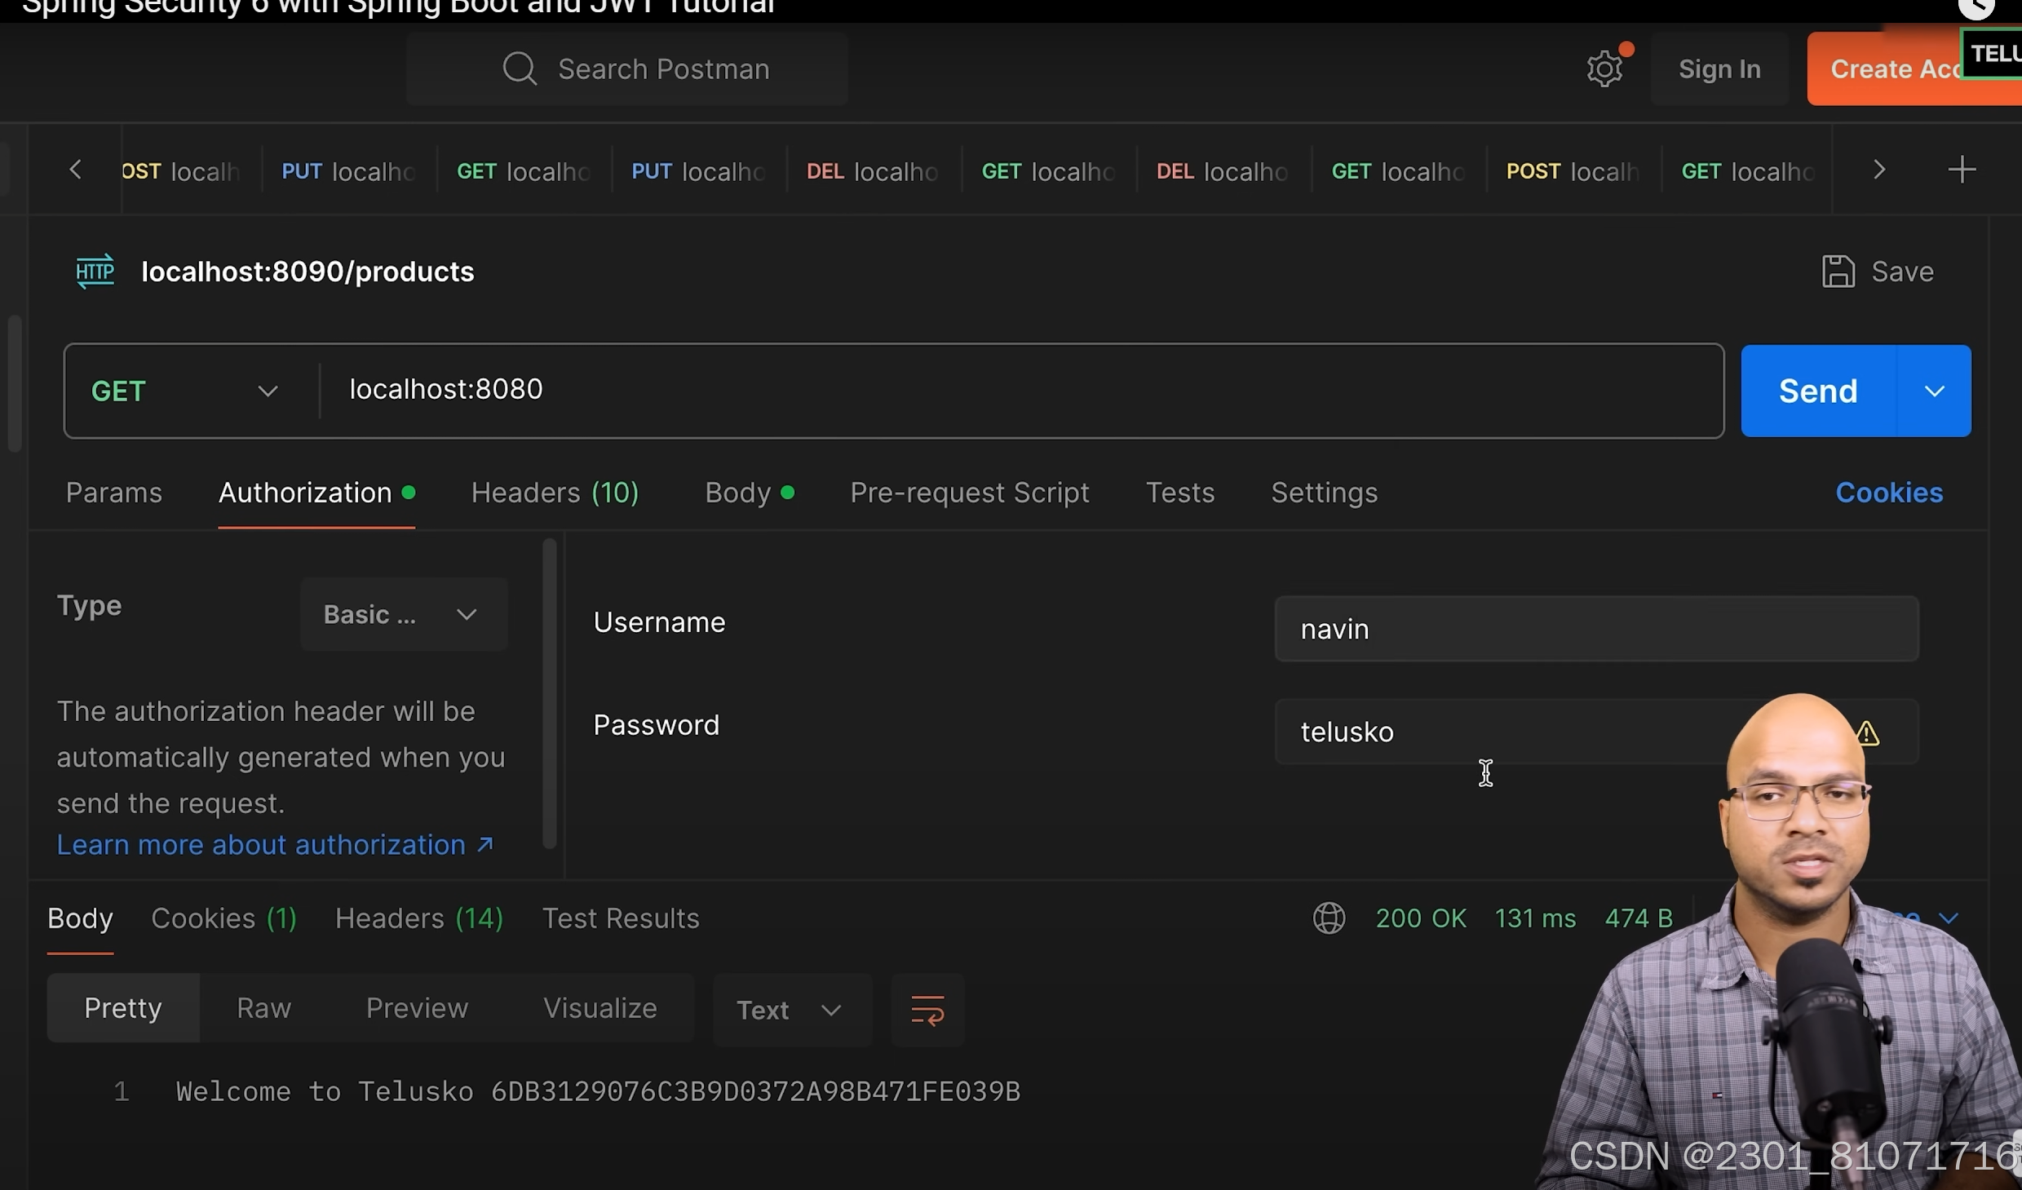Add a new request tab with plus icon
Viewport: 2022px width, 1190px height.
coord(1962,169)
